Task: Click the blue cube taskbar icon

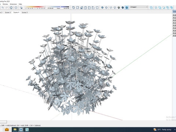Action: (21, 129)
